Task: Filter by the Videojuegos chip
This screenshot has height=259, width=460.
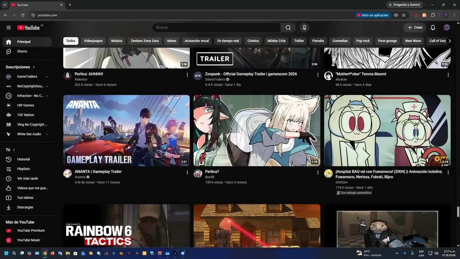Action: (x=93, y=41)
